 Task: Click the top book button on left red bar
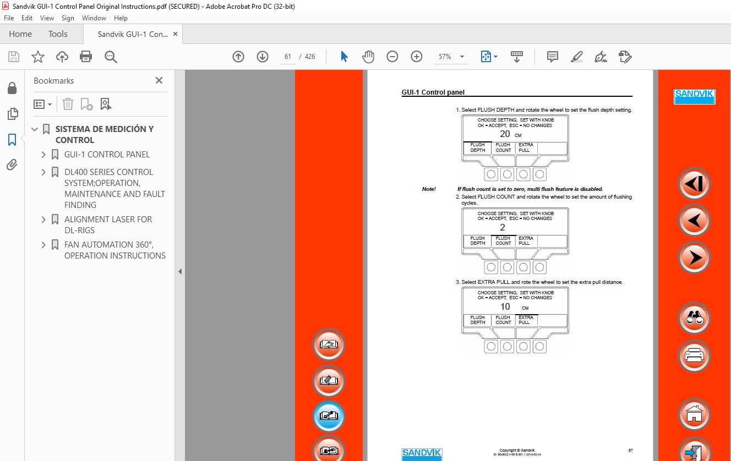click(x=329, y=345)
